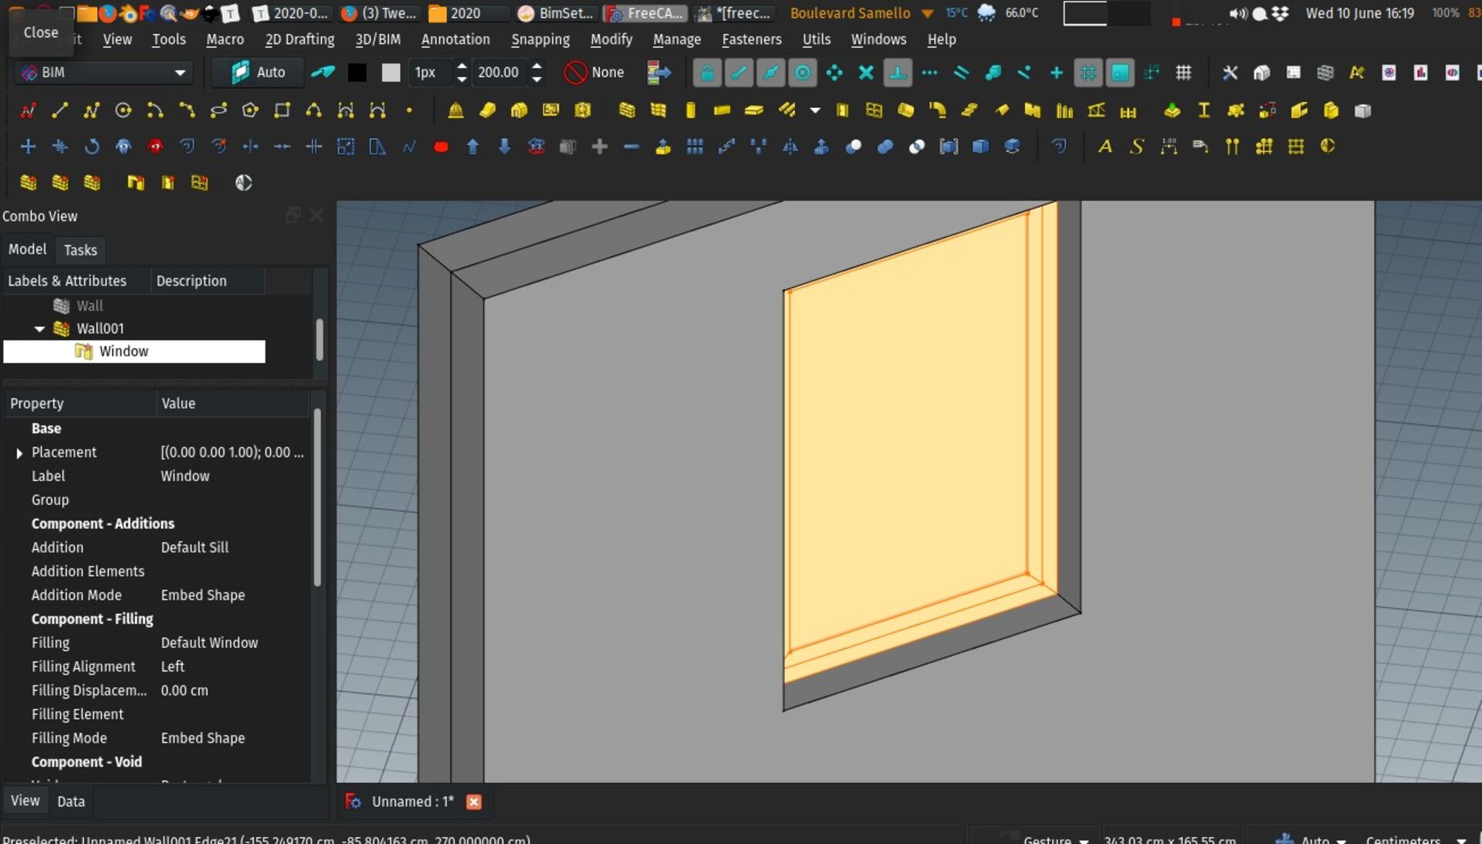Select the Window tool in toolbar

pyautogui.click(x=874, y=110)
